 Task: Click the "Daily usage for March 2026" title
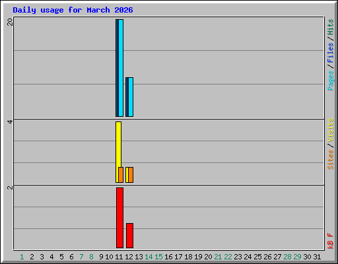73,10
